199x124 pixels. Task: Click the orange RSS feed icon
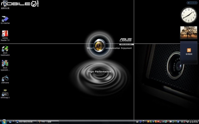point(189,50)
